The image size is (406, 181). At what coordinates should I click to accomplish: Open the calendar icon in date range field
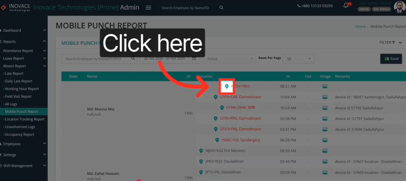(194, 58)
